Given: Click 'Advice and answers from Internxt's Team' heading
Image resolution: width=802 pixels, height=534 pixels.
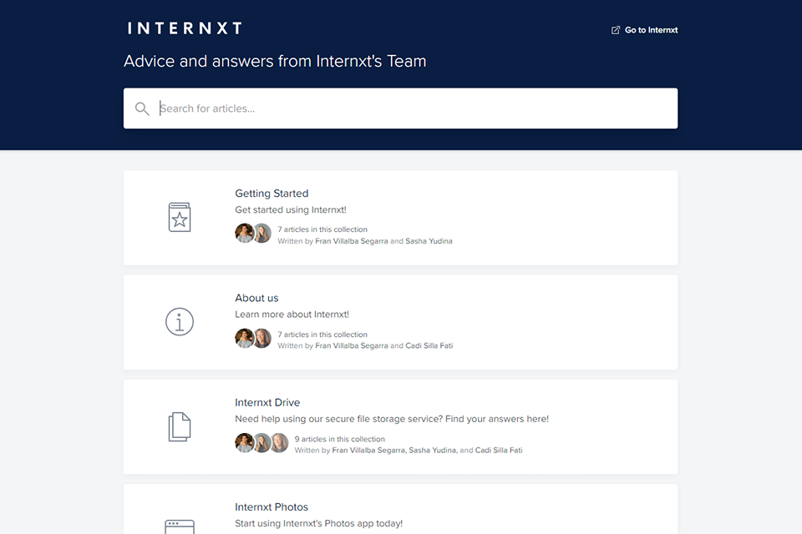Looking at the screenshot, I should 275,61.
